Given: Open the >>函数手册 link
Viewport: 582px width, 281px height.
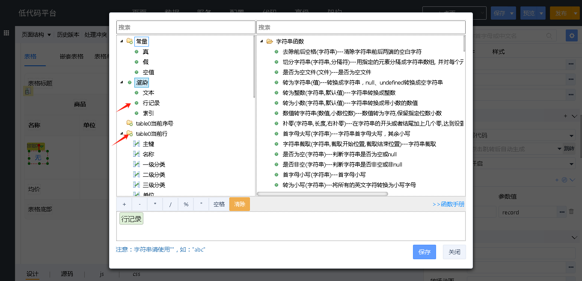Looking at the screenshot, I should click(x=448, y=204).
